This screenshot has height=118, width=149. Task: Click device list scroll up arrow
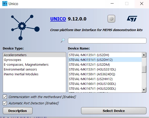tap(144, 55)
